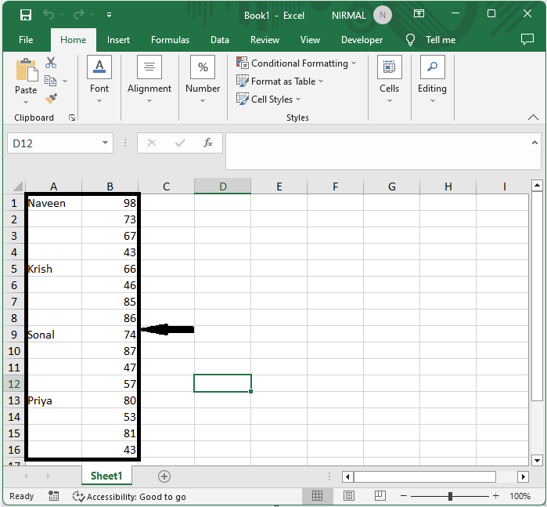
Task: Open the File tab
Action: pos(26,40)
